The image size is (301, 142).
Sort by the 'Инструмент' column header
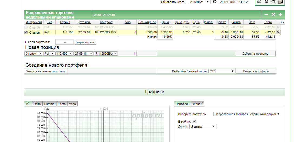pyautogui.click(x=34, y=22)
